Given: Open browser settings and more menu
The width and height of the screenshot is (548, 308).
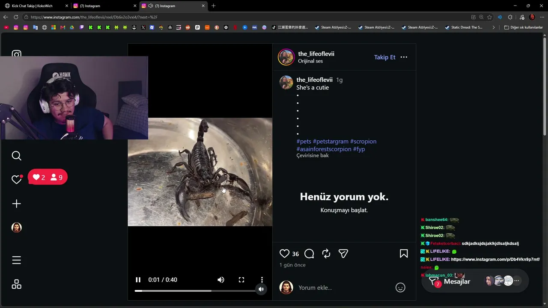Looking at the screenshot, I should click(542, 17).
